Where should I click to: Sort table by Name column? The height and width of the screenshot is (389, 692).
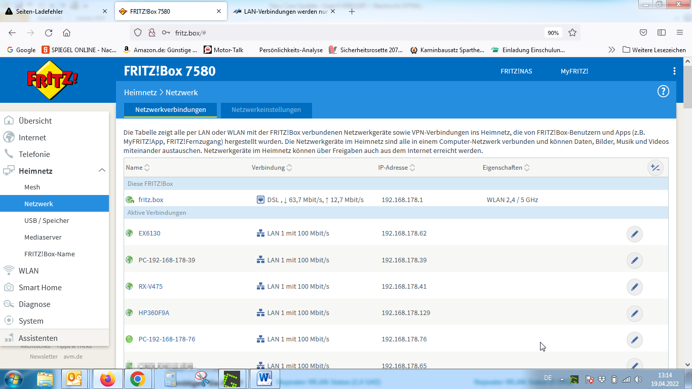(138, 168)
